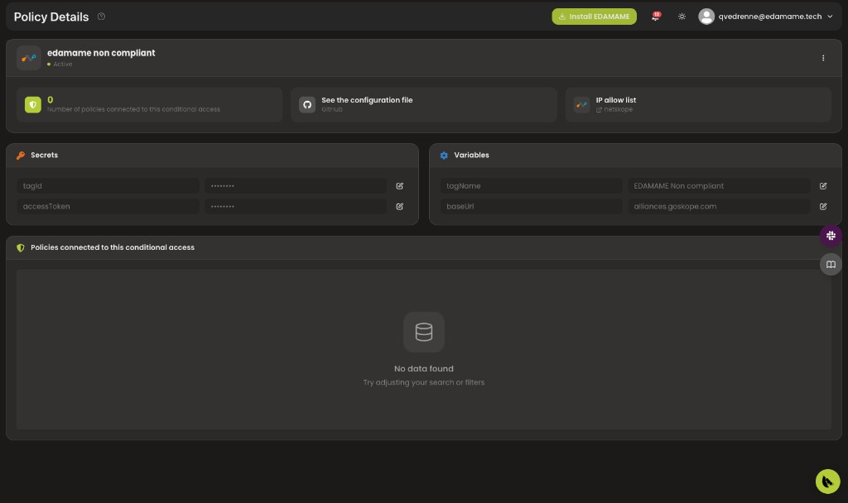The width and height of the screenshot is (848, 503).
Task: Click the tagId name field
Action: click(x=108, y=186)
